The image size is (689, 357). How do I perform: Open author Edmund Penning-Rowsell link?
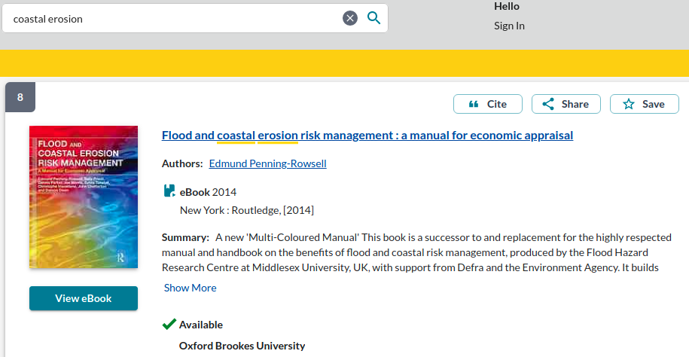[267, 163]
